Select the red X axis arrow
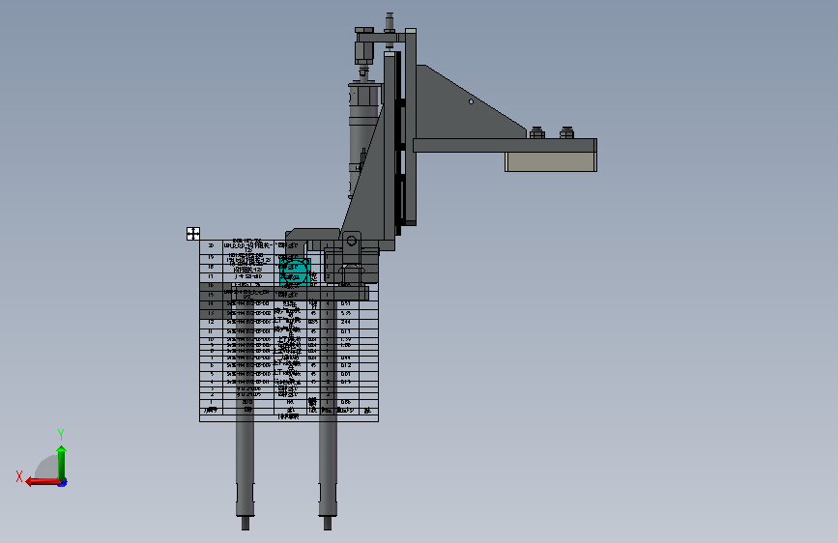 pos(43,482)
